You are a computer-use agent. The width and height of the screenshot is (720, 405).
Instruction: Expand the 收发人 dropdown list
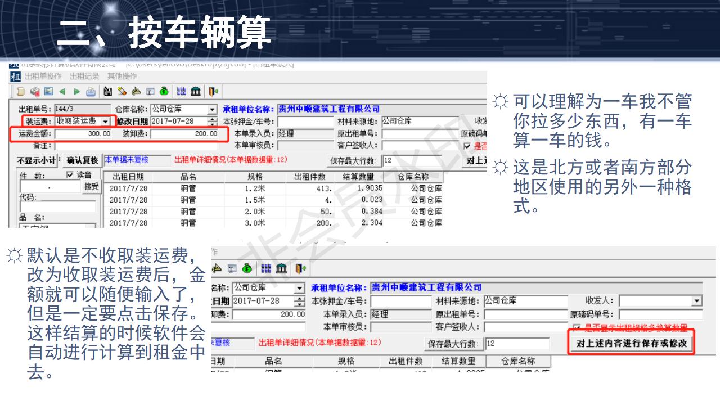tap(697, 300)
